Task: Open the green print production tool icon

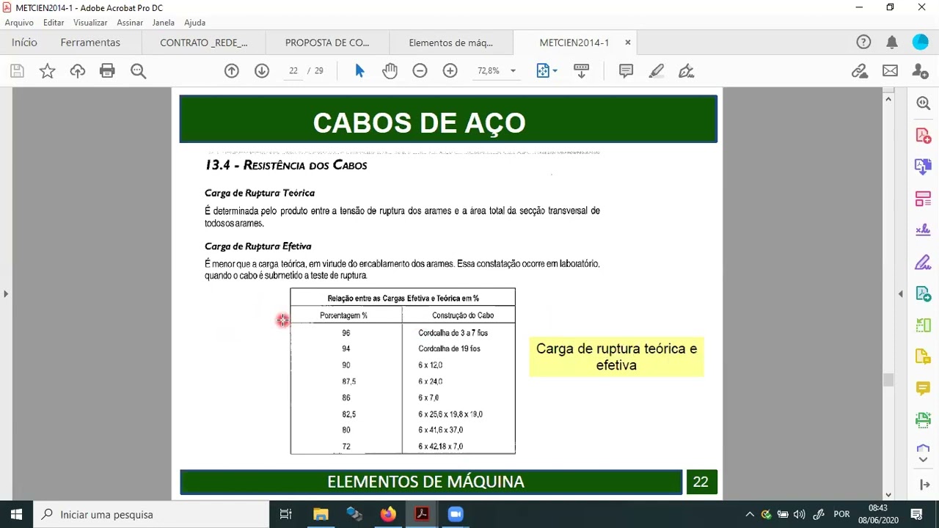Action: [x=924, y=419]
